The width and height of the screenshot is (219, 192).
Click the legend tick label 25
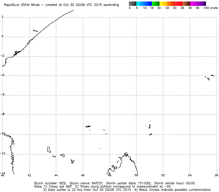[x=167, y=8]
